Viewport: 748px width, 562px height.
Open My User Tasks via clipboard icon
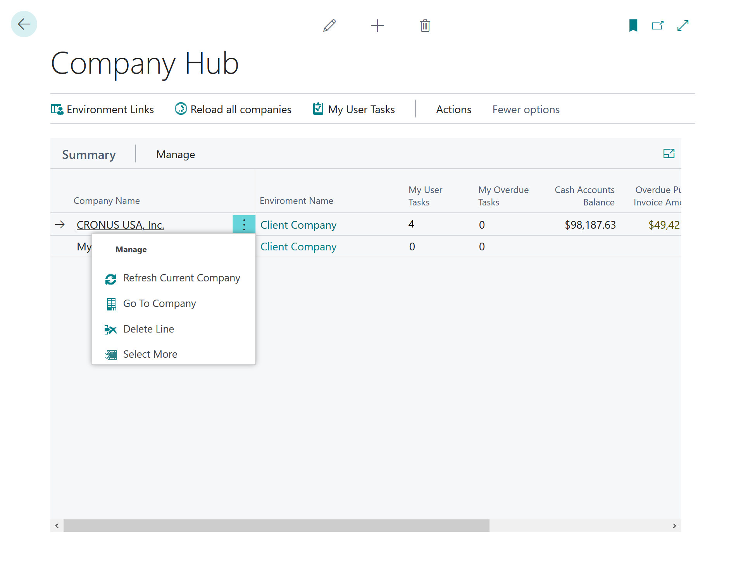pos(318,109)
